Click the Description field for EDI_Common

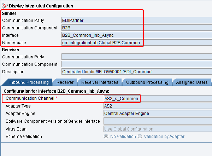pyautogui.click(x=137, y=71)
